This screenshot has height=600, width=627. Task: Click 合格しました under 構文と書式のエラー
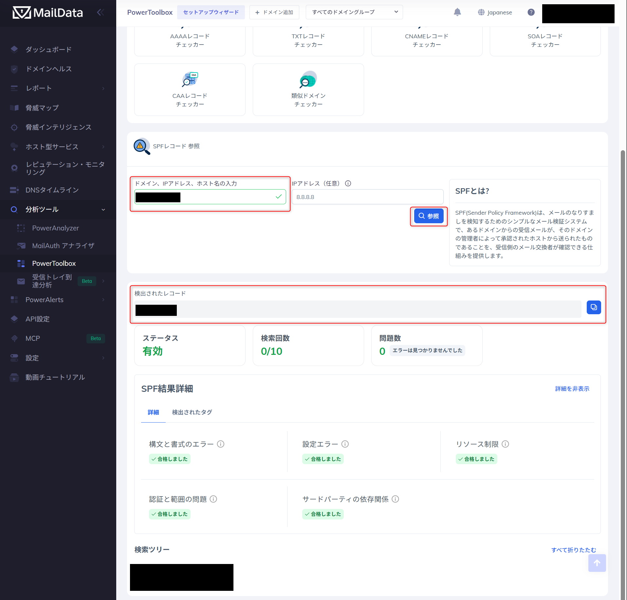(170, 459)
